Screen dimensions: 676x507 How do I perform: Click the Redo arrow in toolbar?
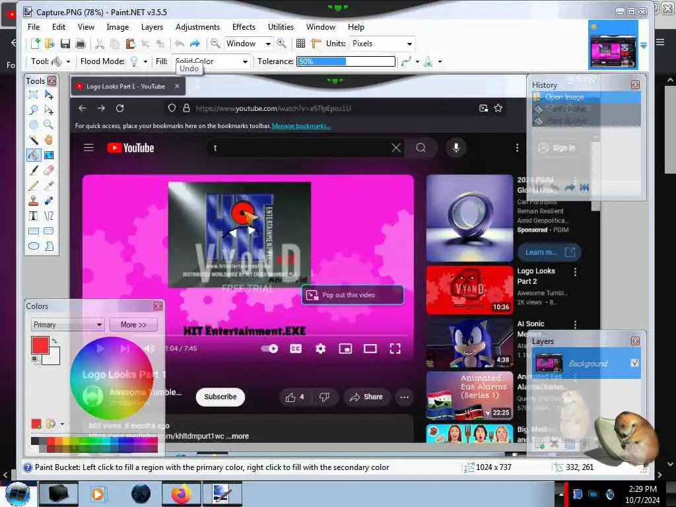(x=195, y=44)
